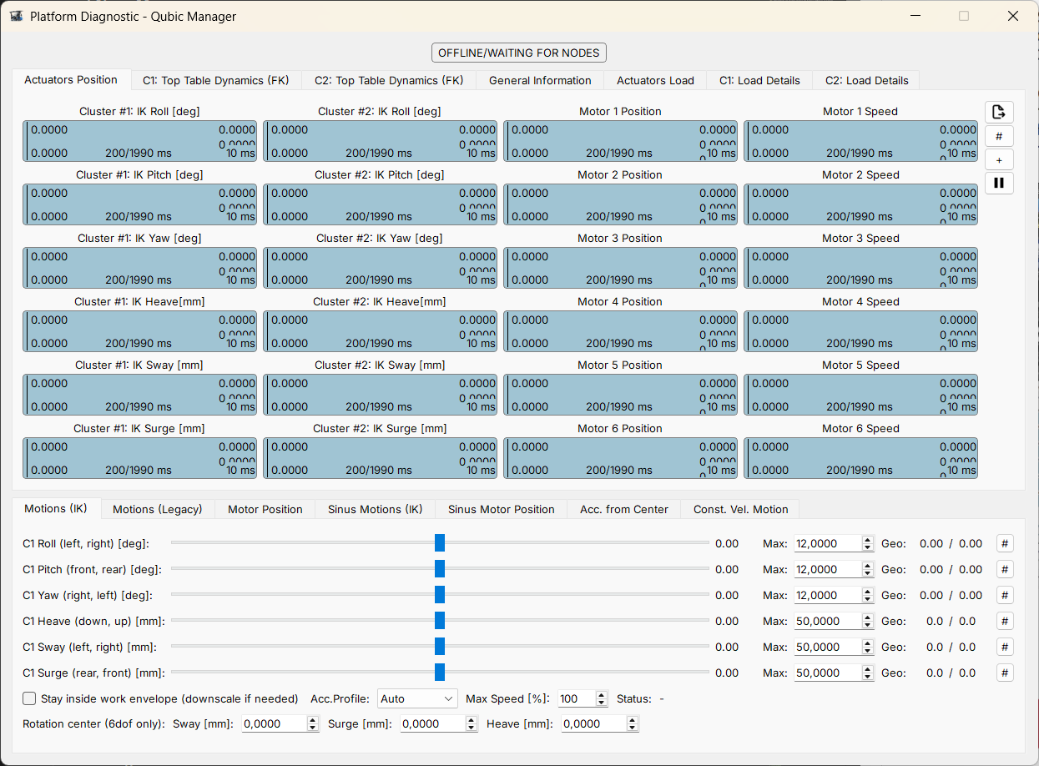The width and height of the screenshot is (1039, 766).
Task: Export plot data using the export icon
Action: [999, 112]
